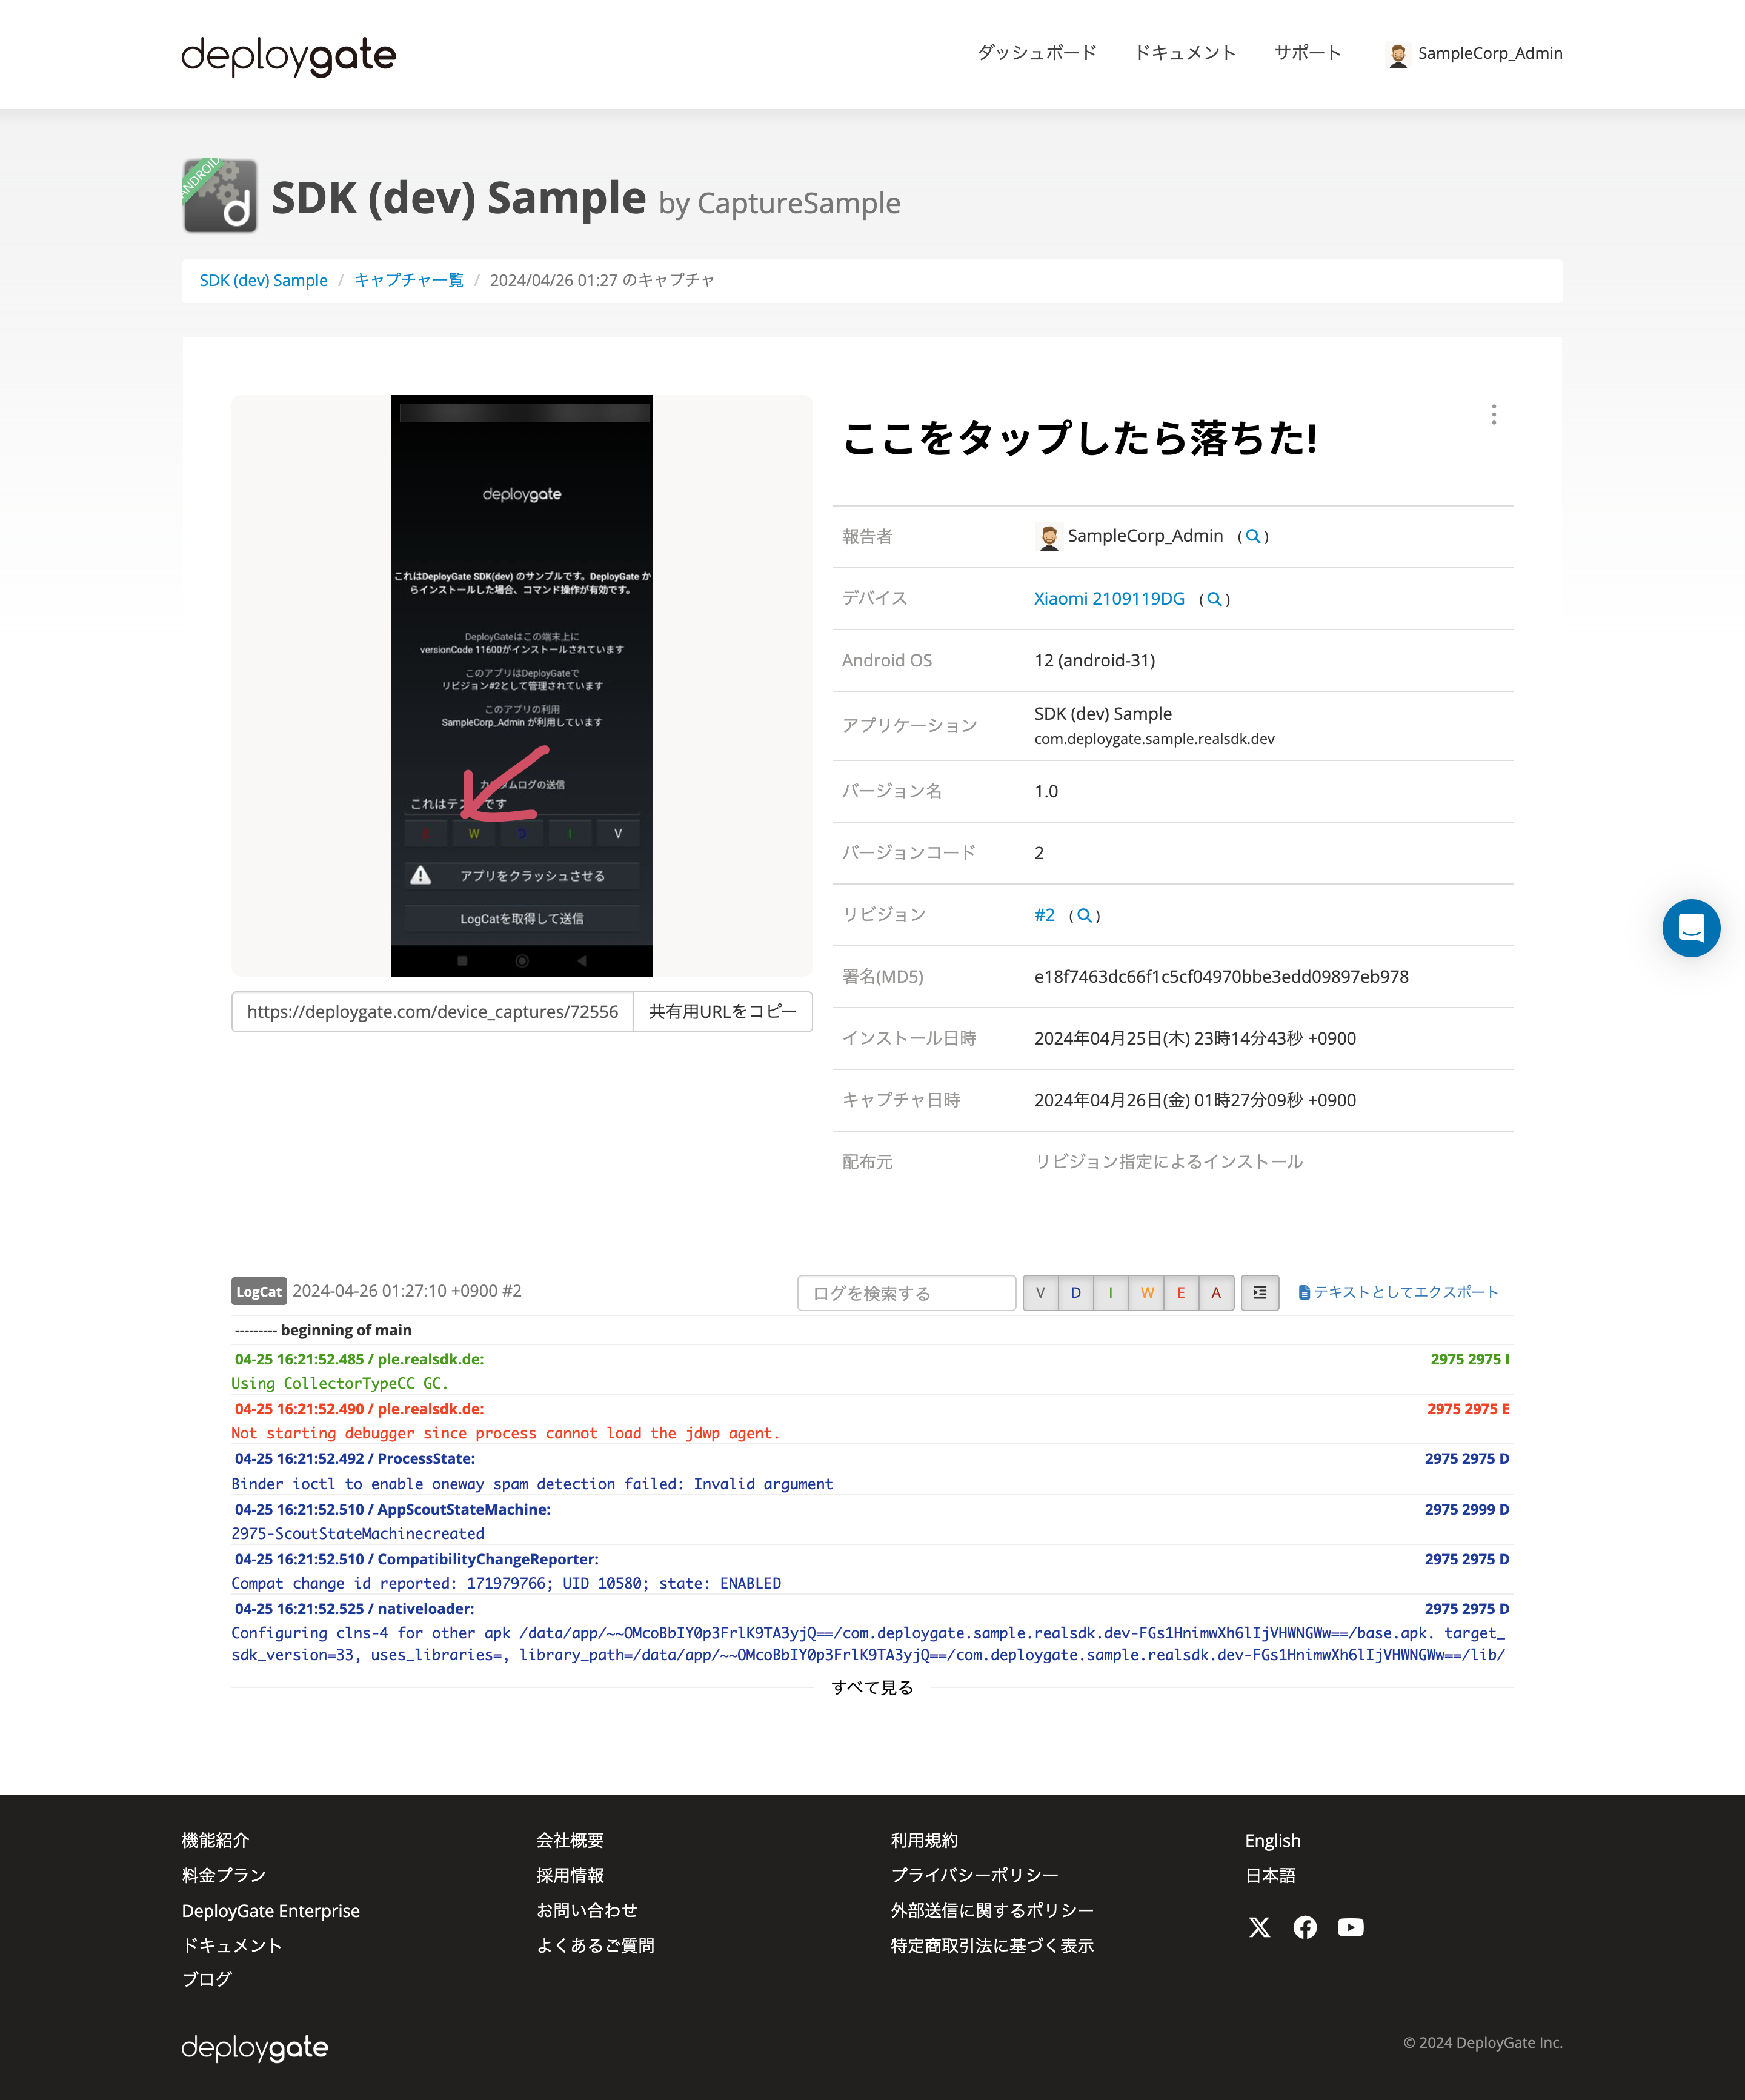Toggle the E error log level filter
The height and width of the screenshot is (2100, 1745).
coord(1181,1292)
